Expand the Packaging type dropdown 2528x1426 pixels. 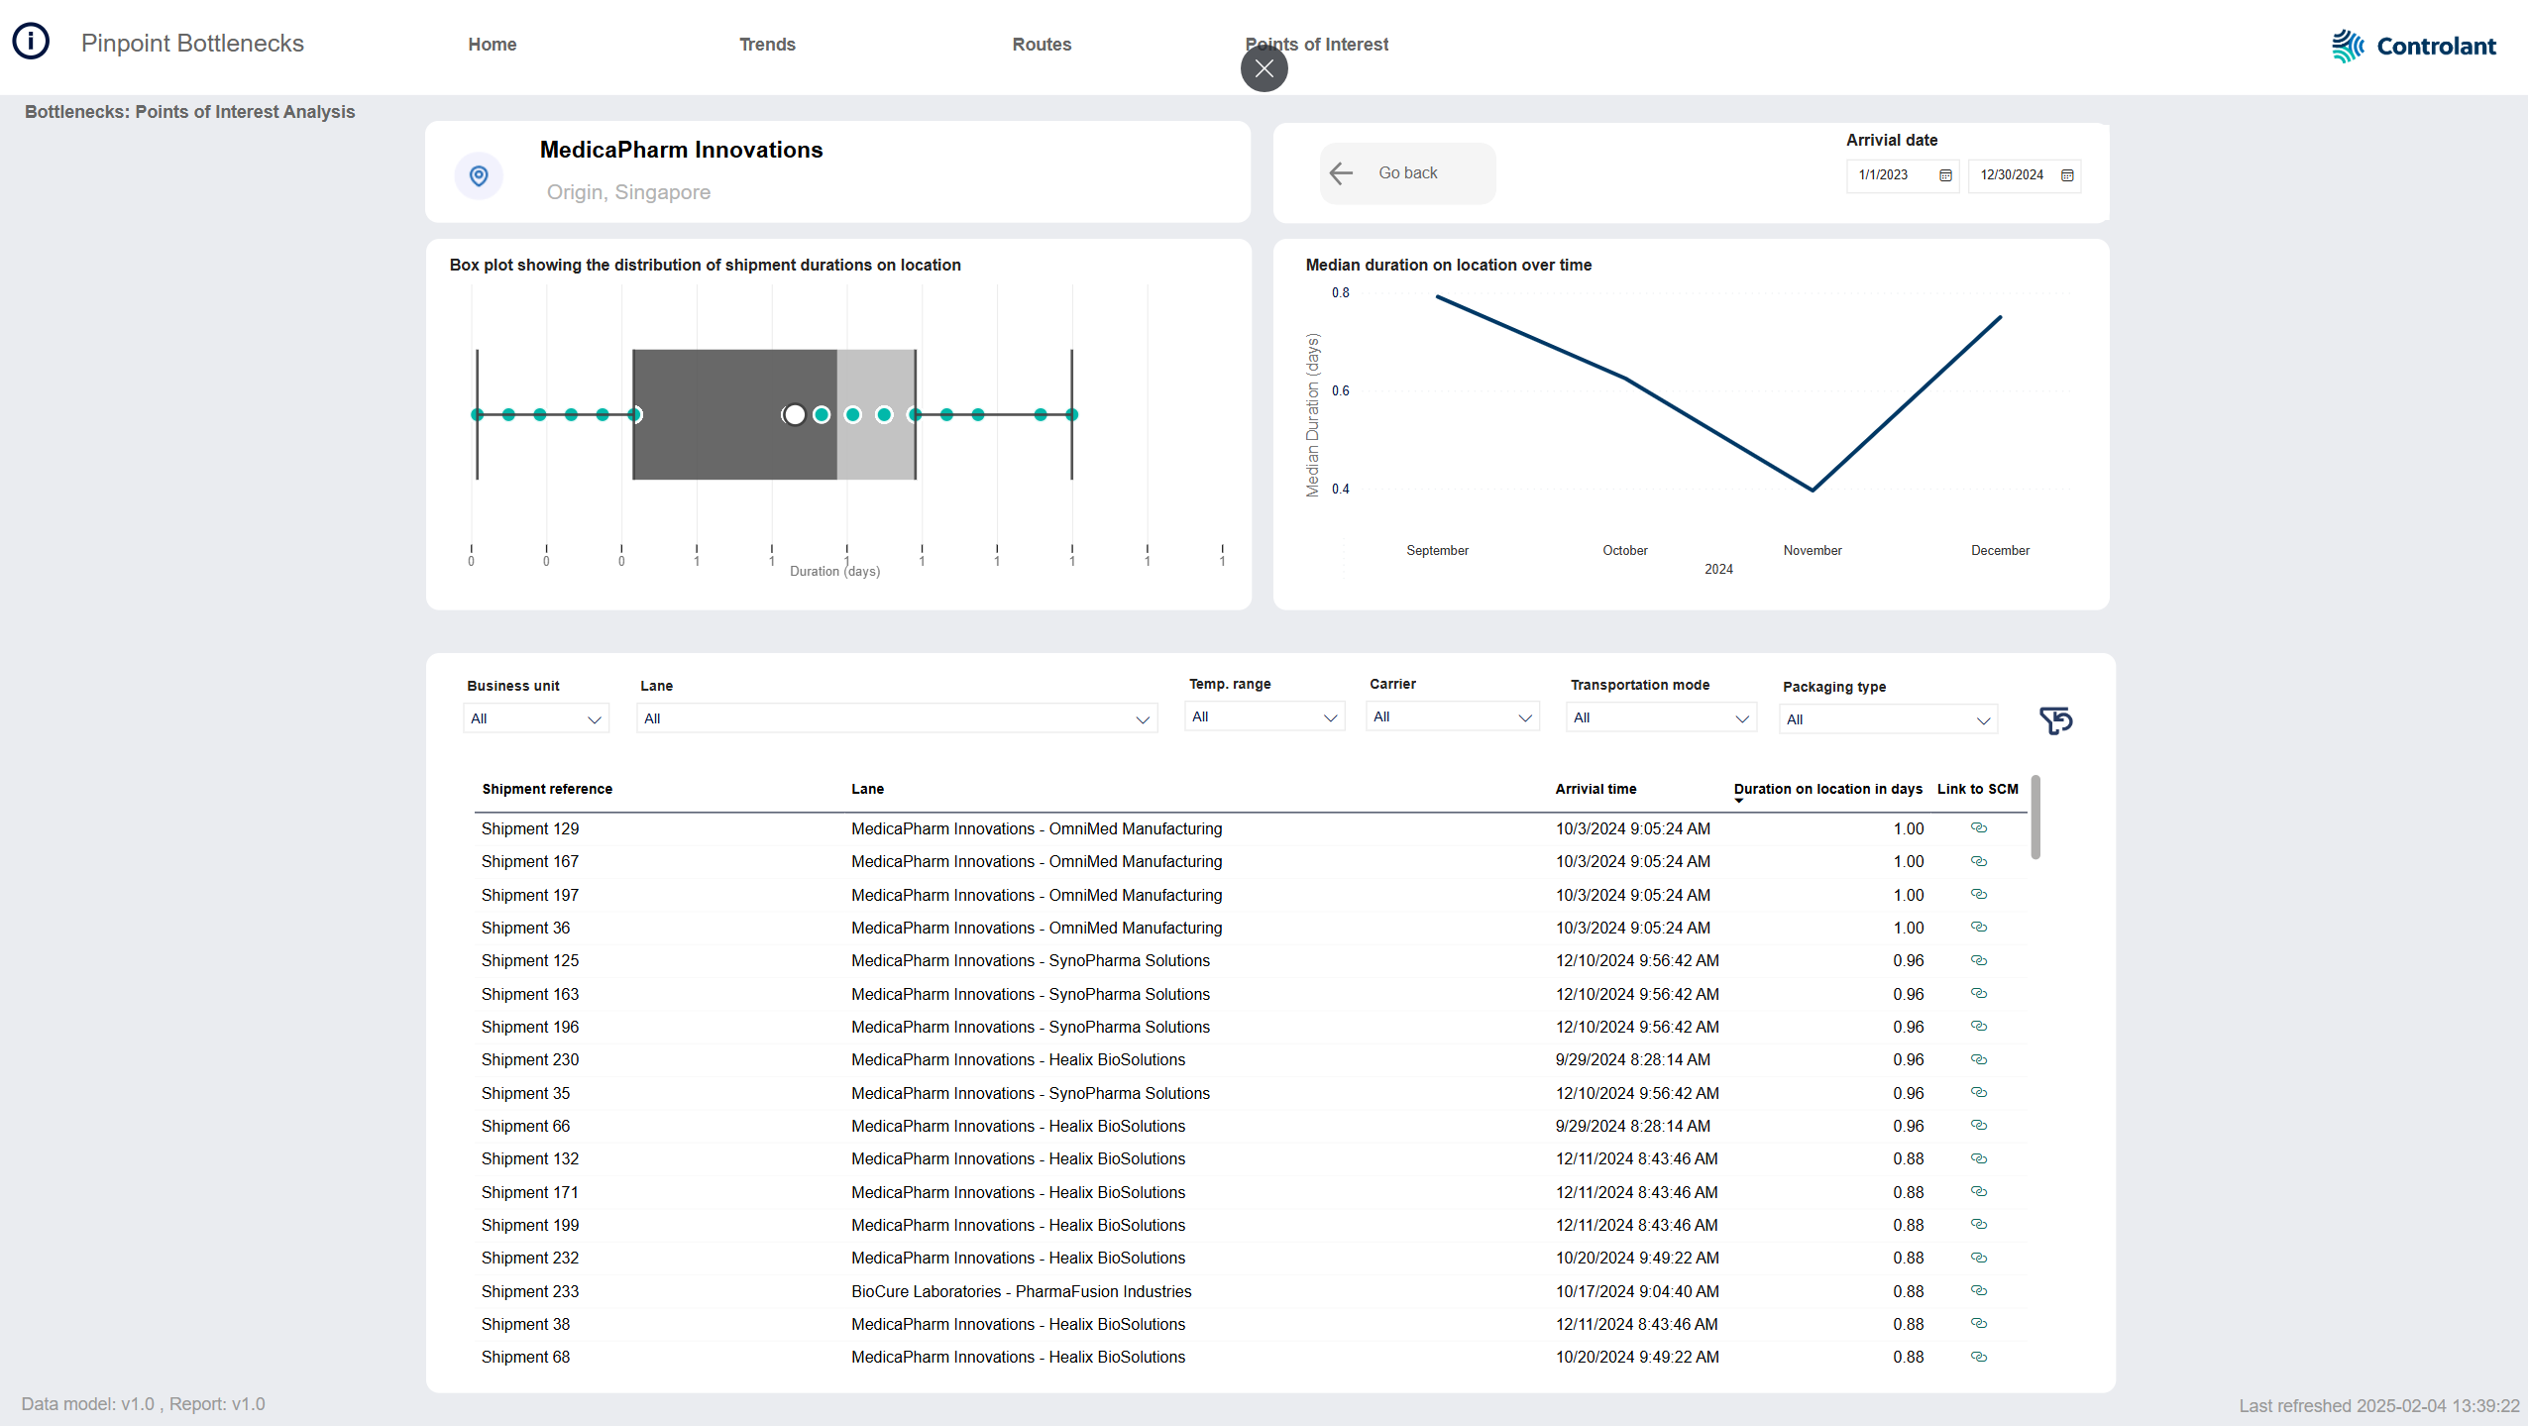1888,719
